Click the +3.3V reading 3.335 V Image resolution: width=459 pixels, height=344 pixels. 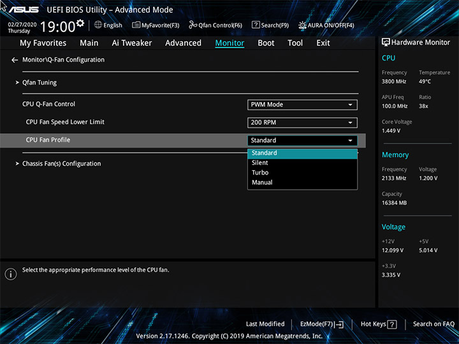click(x=391, y=275)
